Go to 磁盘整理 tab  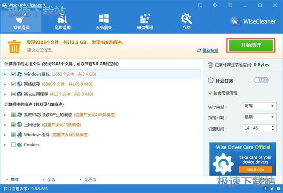[x=145, y=22]
